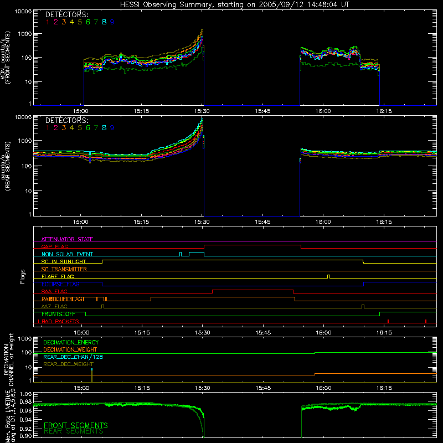Click the HESSI Observing Summary plot title

click(235, 5)
